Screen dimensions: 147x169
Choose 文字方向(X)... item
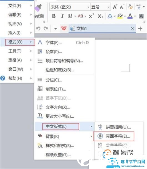[65, 107]
